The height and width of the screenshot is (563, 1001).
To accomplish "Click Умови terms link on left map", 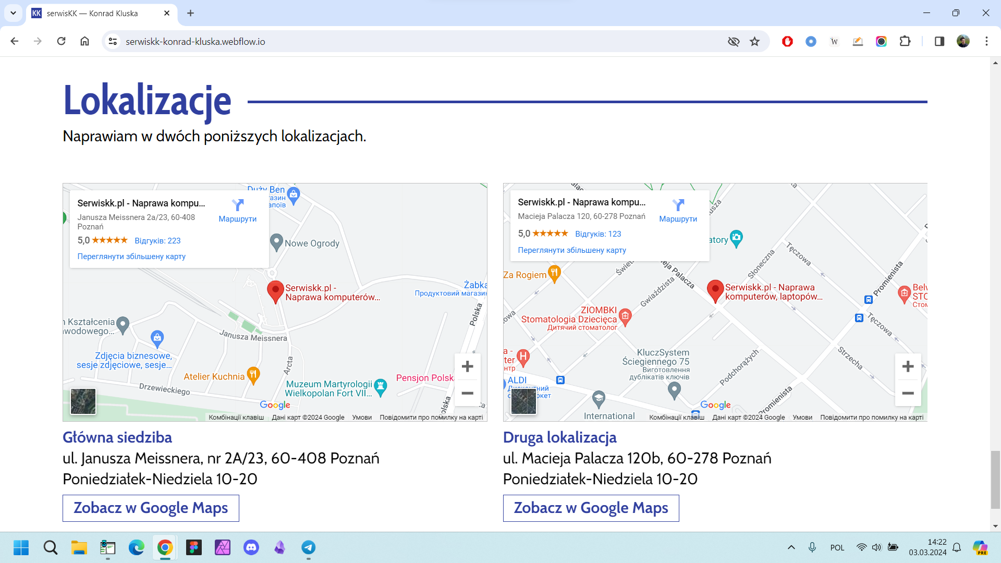I will [362, 418].
